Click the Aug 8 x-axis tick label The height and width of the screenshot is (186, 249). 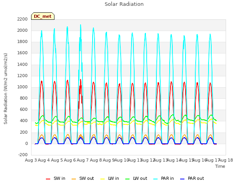point(96,160)
